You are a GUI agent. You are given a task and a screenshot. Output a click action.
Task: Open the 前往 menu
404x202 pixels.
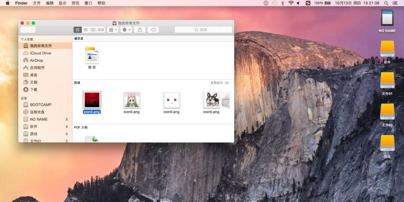[75, 3]
